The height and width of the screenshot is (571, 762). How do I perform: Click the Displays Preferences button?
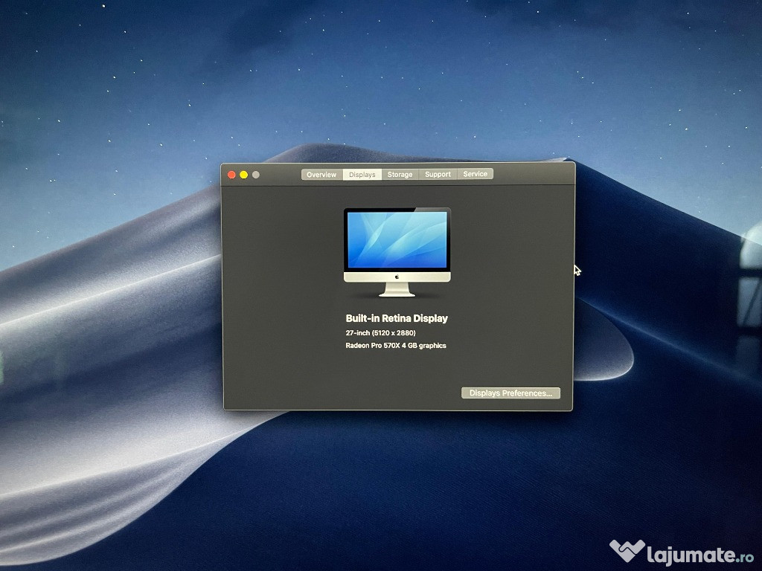tap(510, 393)
